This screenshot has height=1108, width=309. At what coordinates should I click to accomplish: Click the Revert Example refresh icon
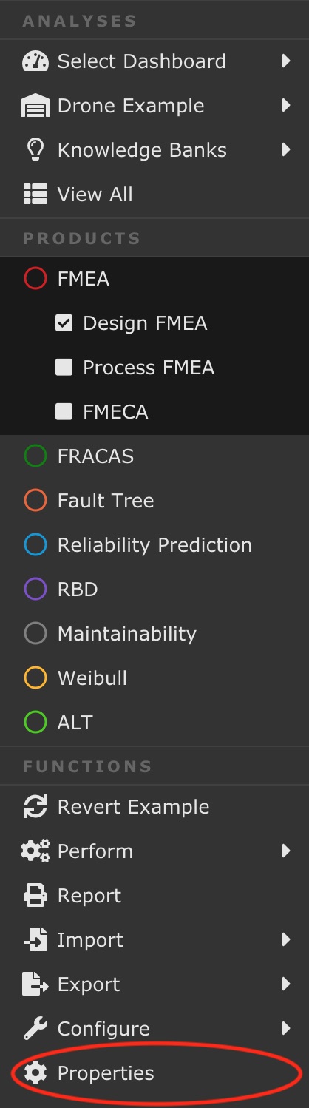[x=35, y=807]
